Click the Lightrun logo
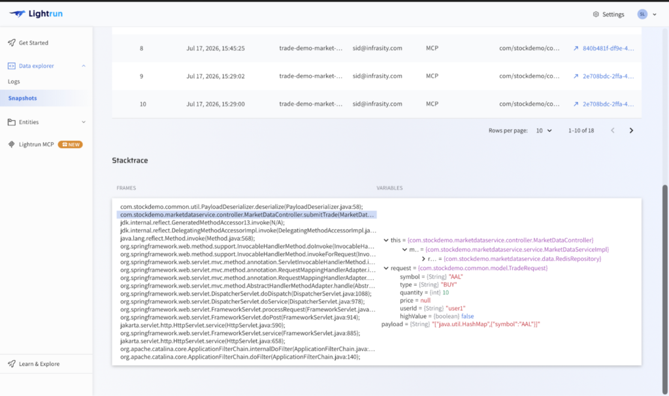 tap(36, 14)
